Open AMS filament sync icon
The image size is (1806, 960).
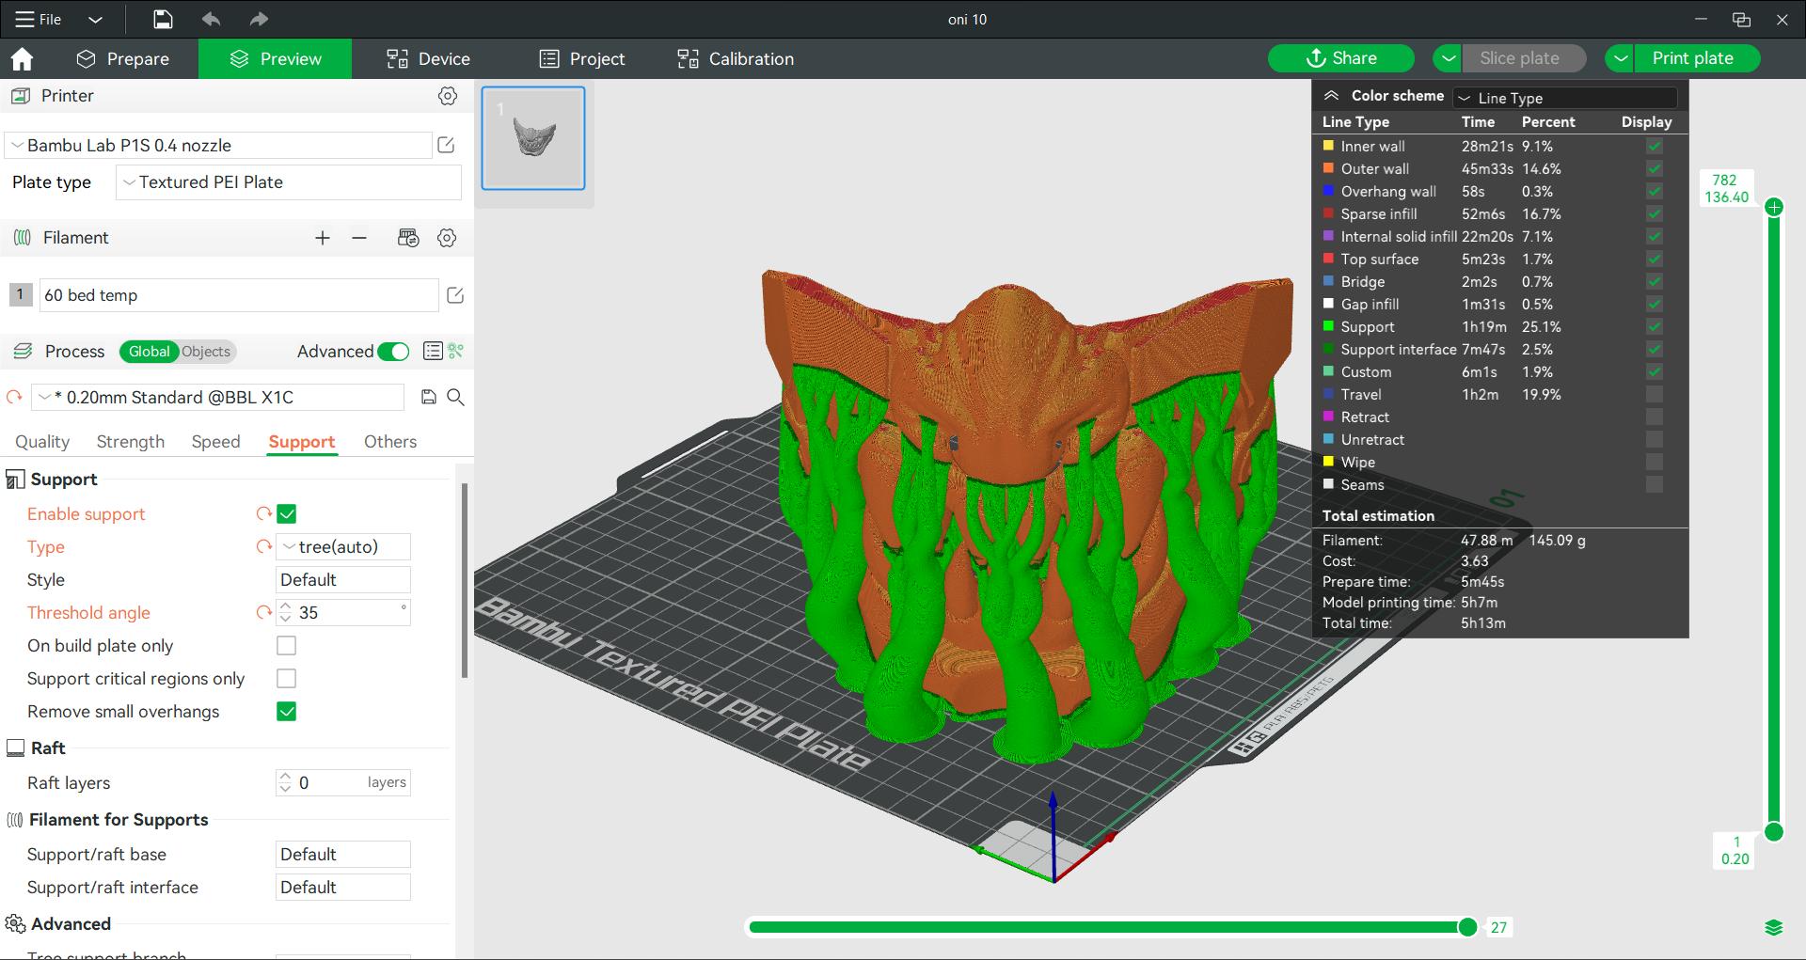pyautogui.click(x=408, y=238)
